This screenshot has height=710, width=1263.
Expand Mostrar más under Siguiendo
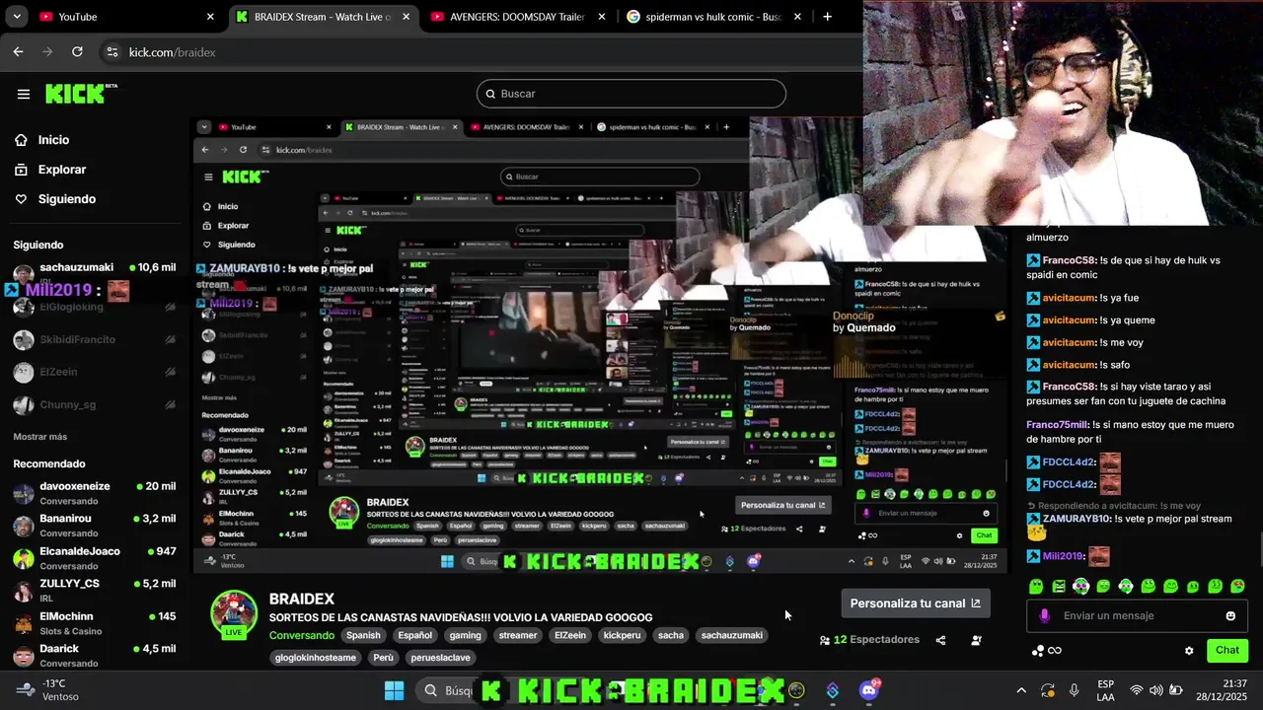point(40,437)
